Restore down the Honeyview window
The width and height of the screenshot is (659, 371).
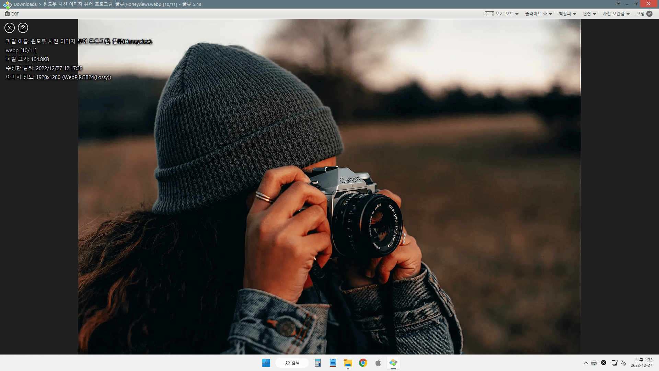pyautogui.click(x=636, y=4)
